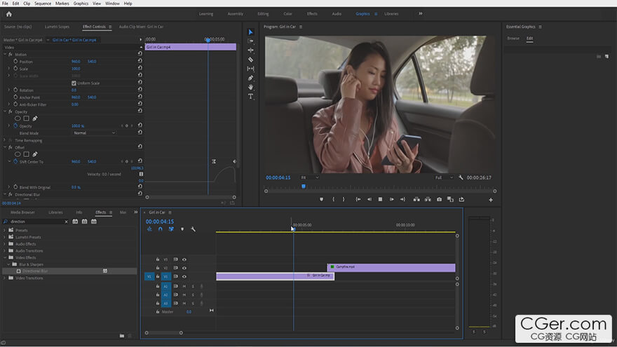Click Add Marker in program monitor
617x347 pixels.
322,200
